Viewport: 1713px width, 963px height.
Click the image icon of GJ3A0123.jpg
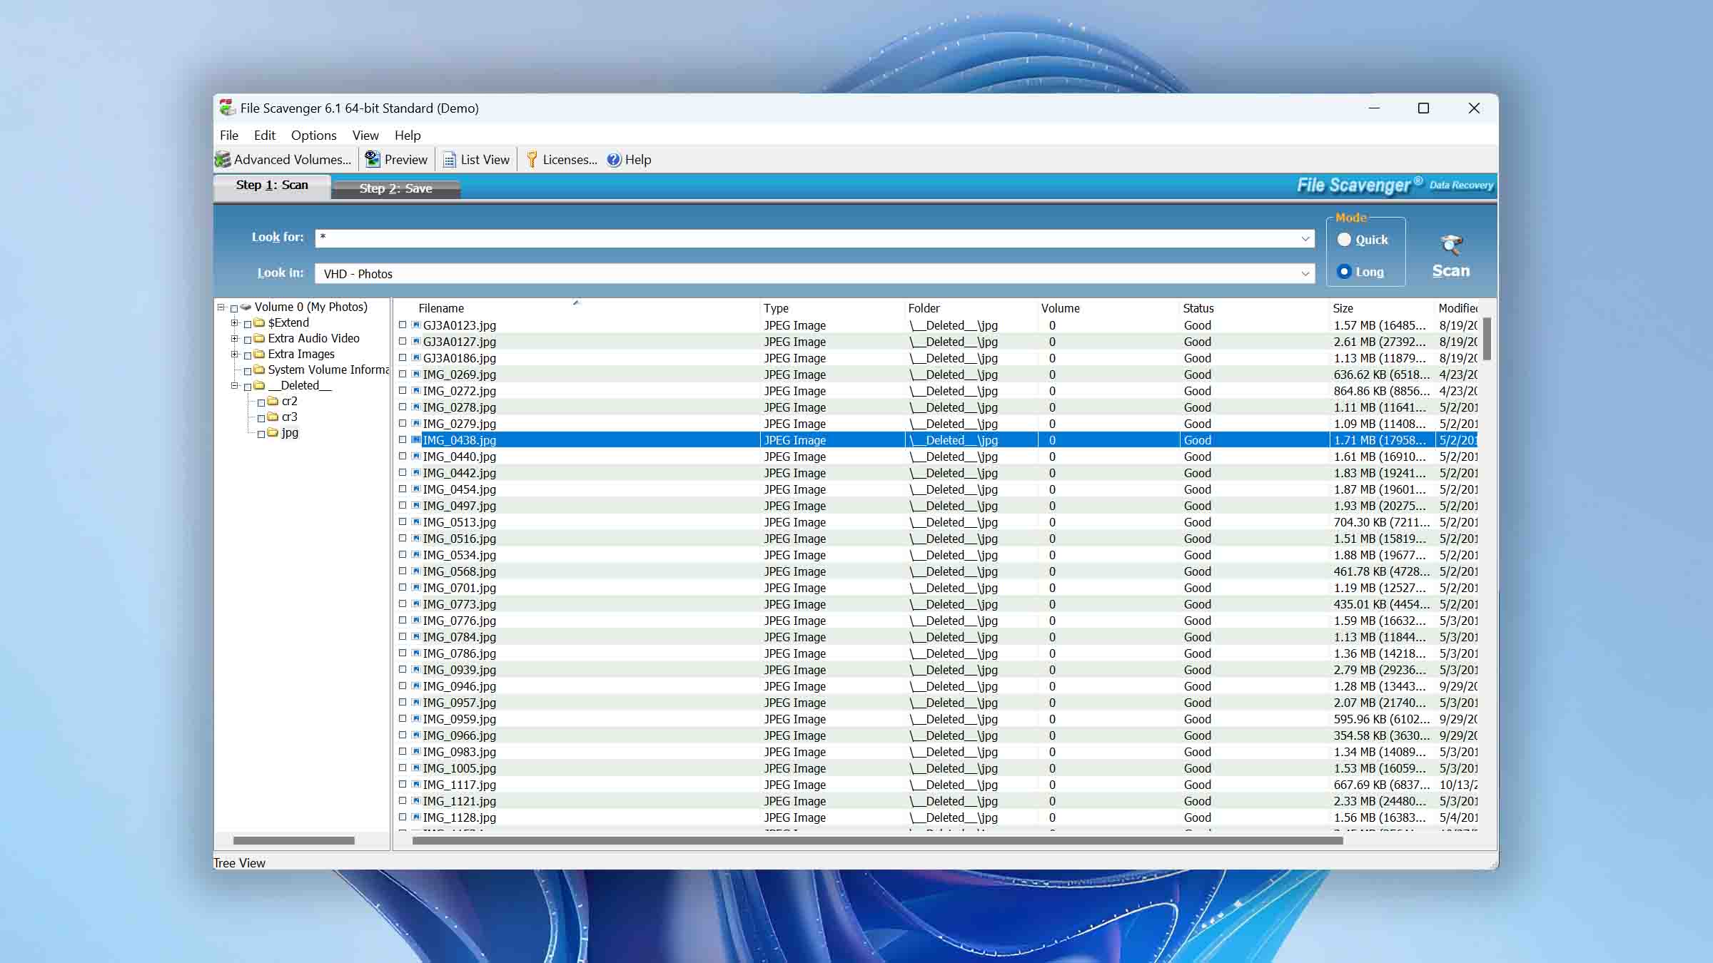[416, 325]
